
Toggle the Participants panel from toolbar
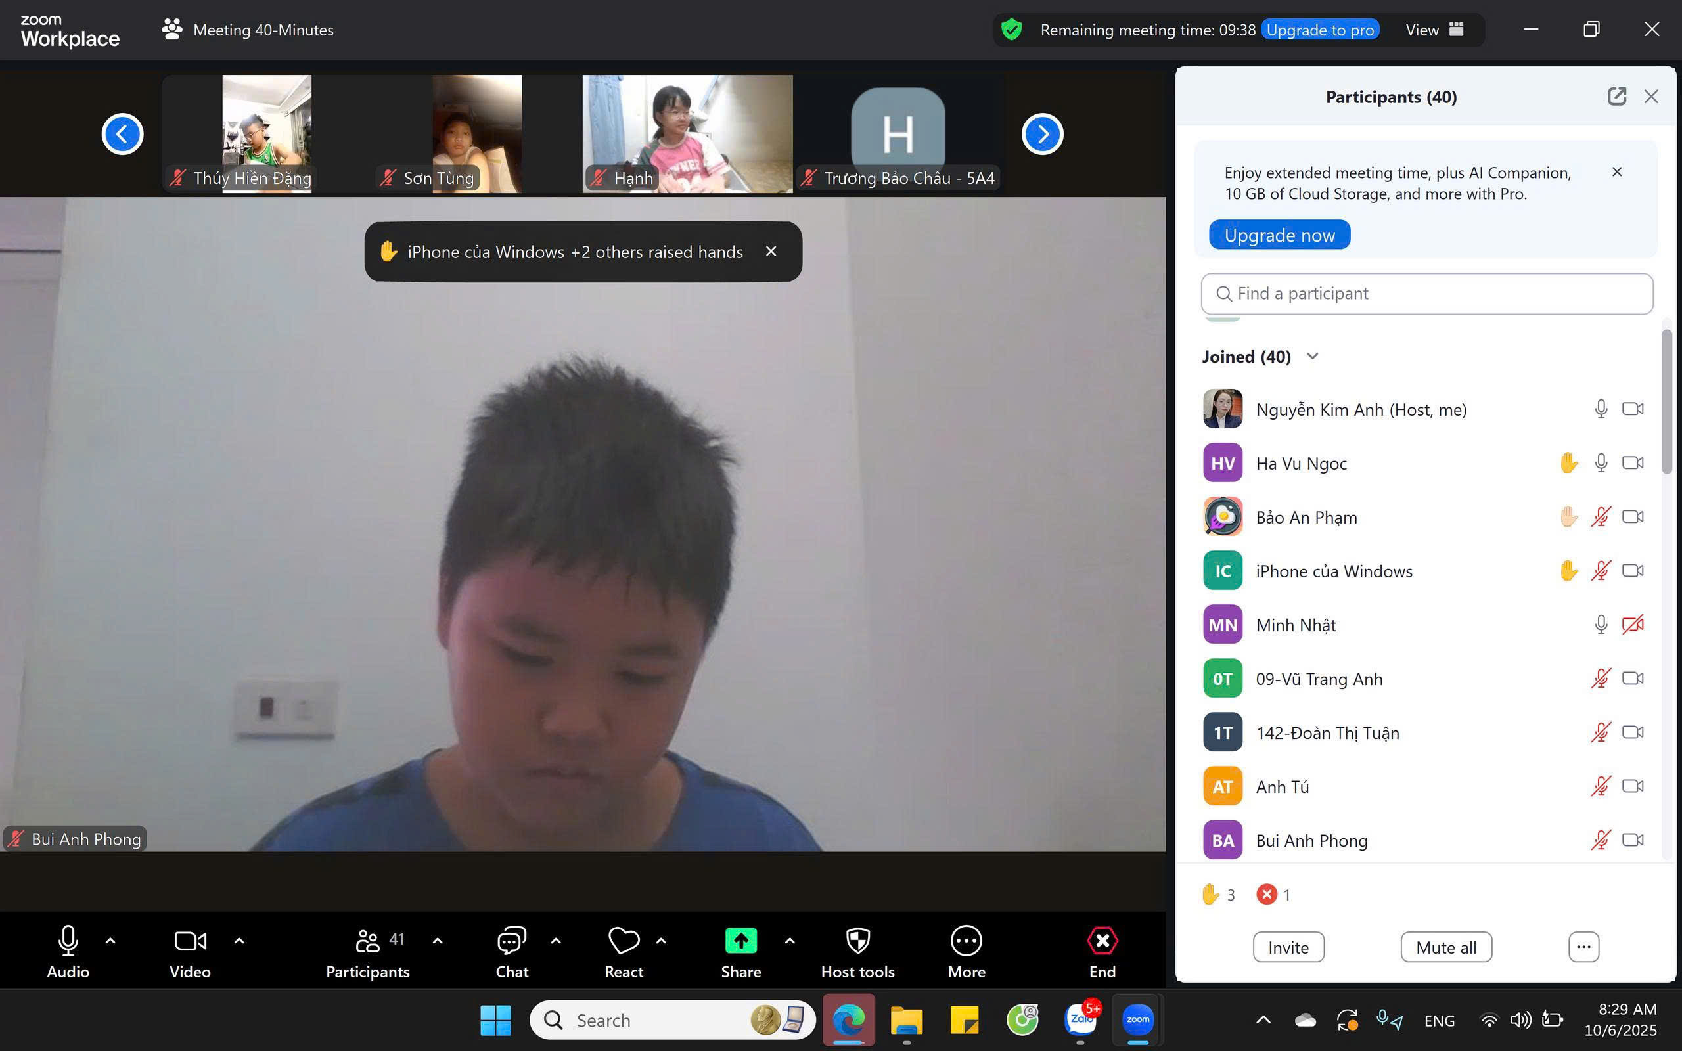tap(368, 941)
